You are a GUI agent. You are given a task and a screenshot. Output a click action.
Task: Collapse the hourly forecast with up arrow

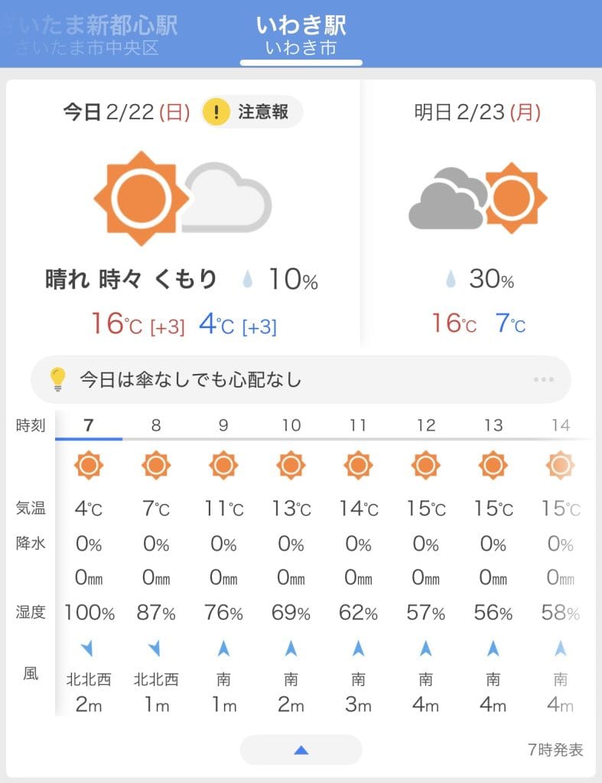[301, 750]
